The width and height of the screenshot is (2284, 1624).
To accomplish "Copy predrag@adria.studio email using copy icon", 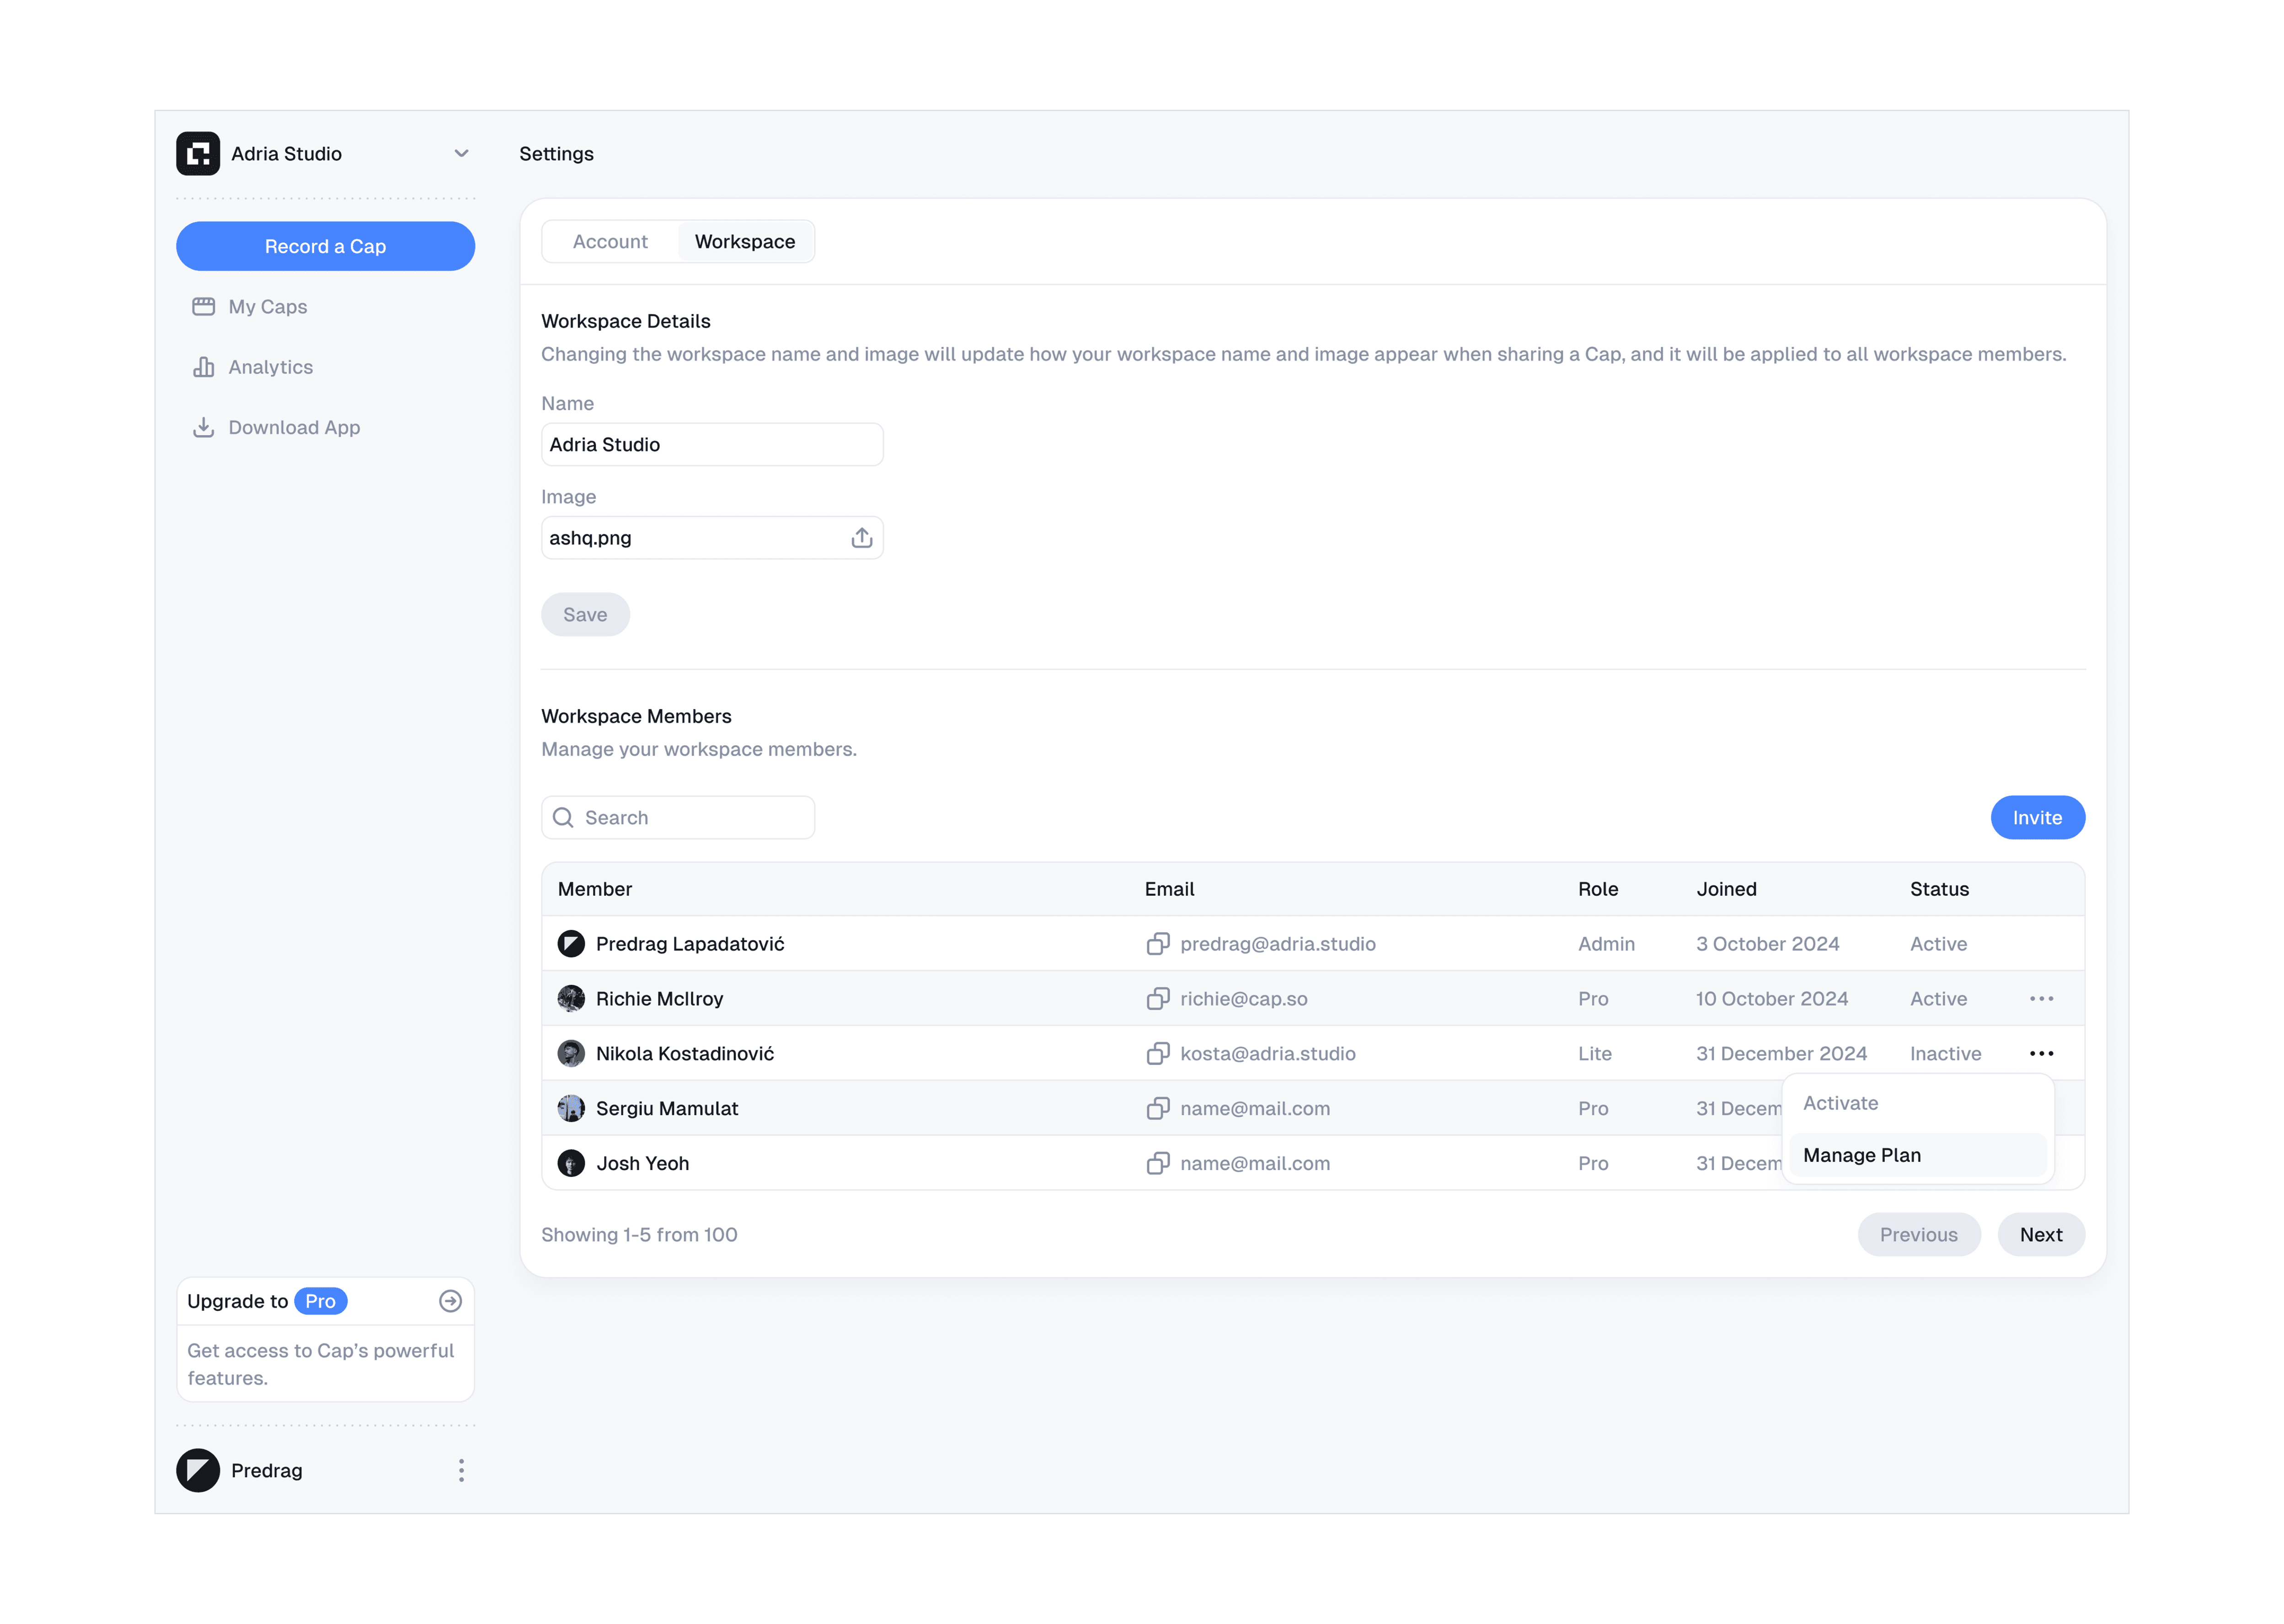I will tap(1157, 943).
